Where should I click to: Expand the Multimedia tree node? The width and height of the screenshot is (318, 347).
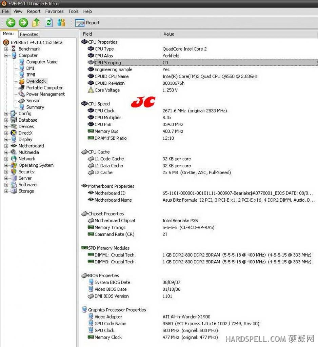6,152
